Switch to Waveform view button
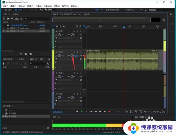The width and height of the screenshot is (176, 135). click(x=8, y=10)
